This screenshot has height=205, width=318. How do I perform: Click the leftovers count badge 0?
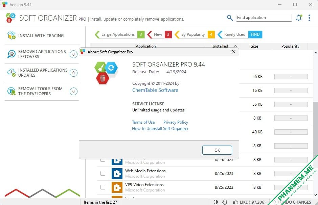(x=73, y=54)
